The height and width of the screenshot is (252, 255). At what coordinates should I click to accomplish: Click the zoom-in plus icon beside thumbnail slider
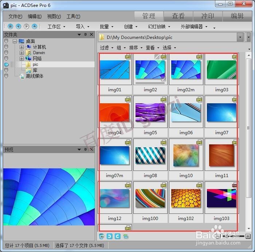point(248,236)
